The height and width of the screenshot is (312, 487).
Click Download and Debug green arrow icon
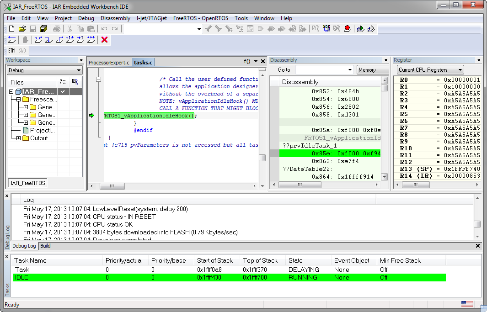coord(360,29)
